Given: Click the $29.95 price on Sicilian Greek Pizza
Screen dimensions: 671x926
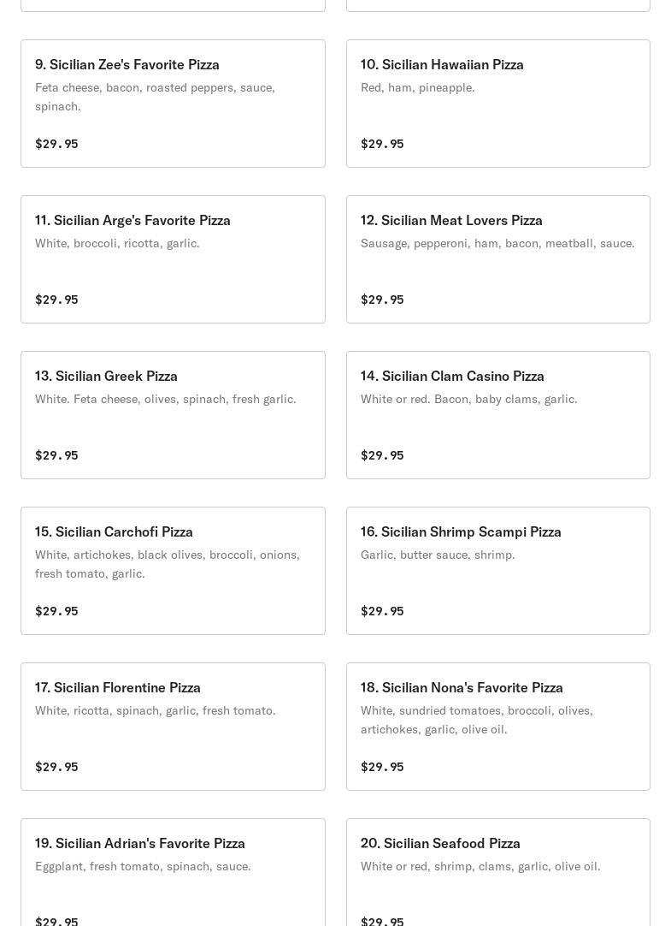Looking at the screenshot, I should 56,455.
